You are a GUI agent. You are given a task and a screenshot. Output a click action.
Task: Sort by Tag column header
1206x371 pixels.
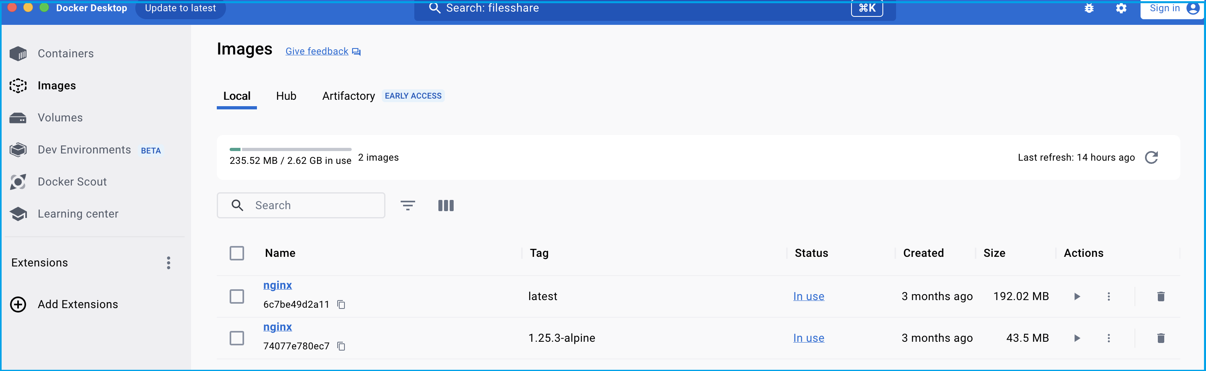pyautogui.click(x=539, y=253)
